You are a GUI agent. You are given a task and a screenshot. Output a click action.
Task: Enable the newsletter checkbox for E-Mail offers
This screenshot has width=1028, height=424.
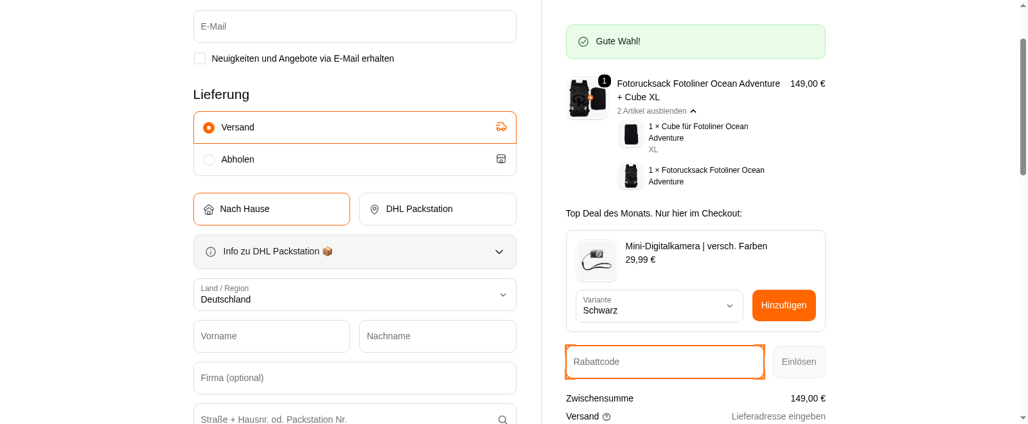tap(200, 58)
